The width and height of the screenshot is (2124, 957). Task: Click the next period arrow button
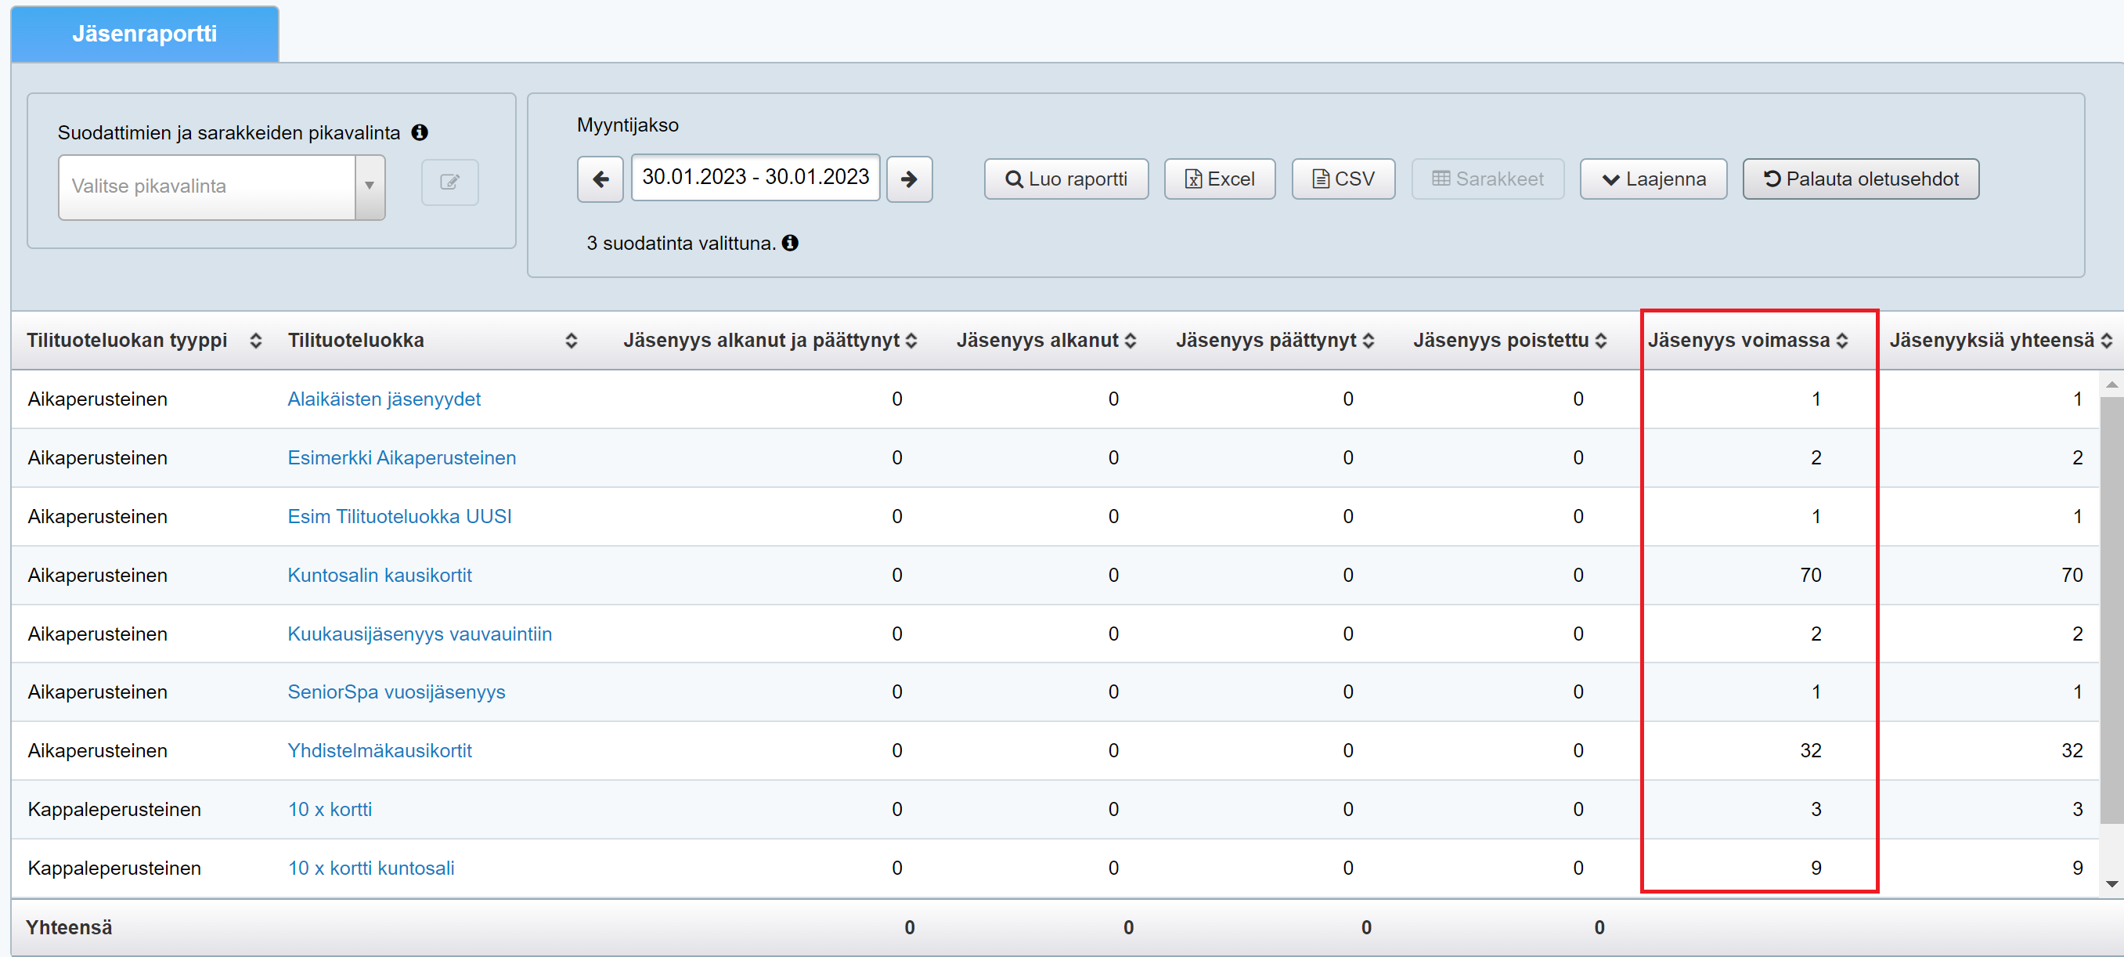[909, 179]
